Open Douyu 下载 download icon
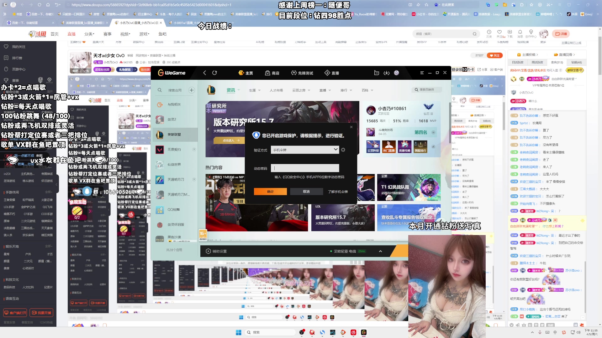602x338 pixels. [510, 33]
